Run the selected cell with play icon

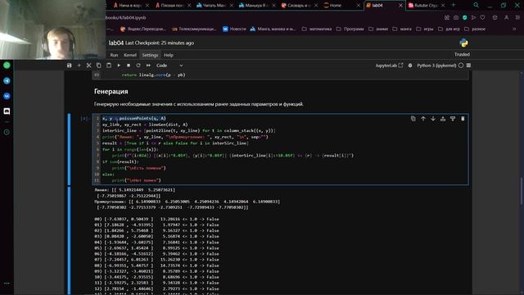click(x=119, y=66)
